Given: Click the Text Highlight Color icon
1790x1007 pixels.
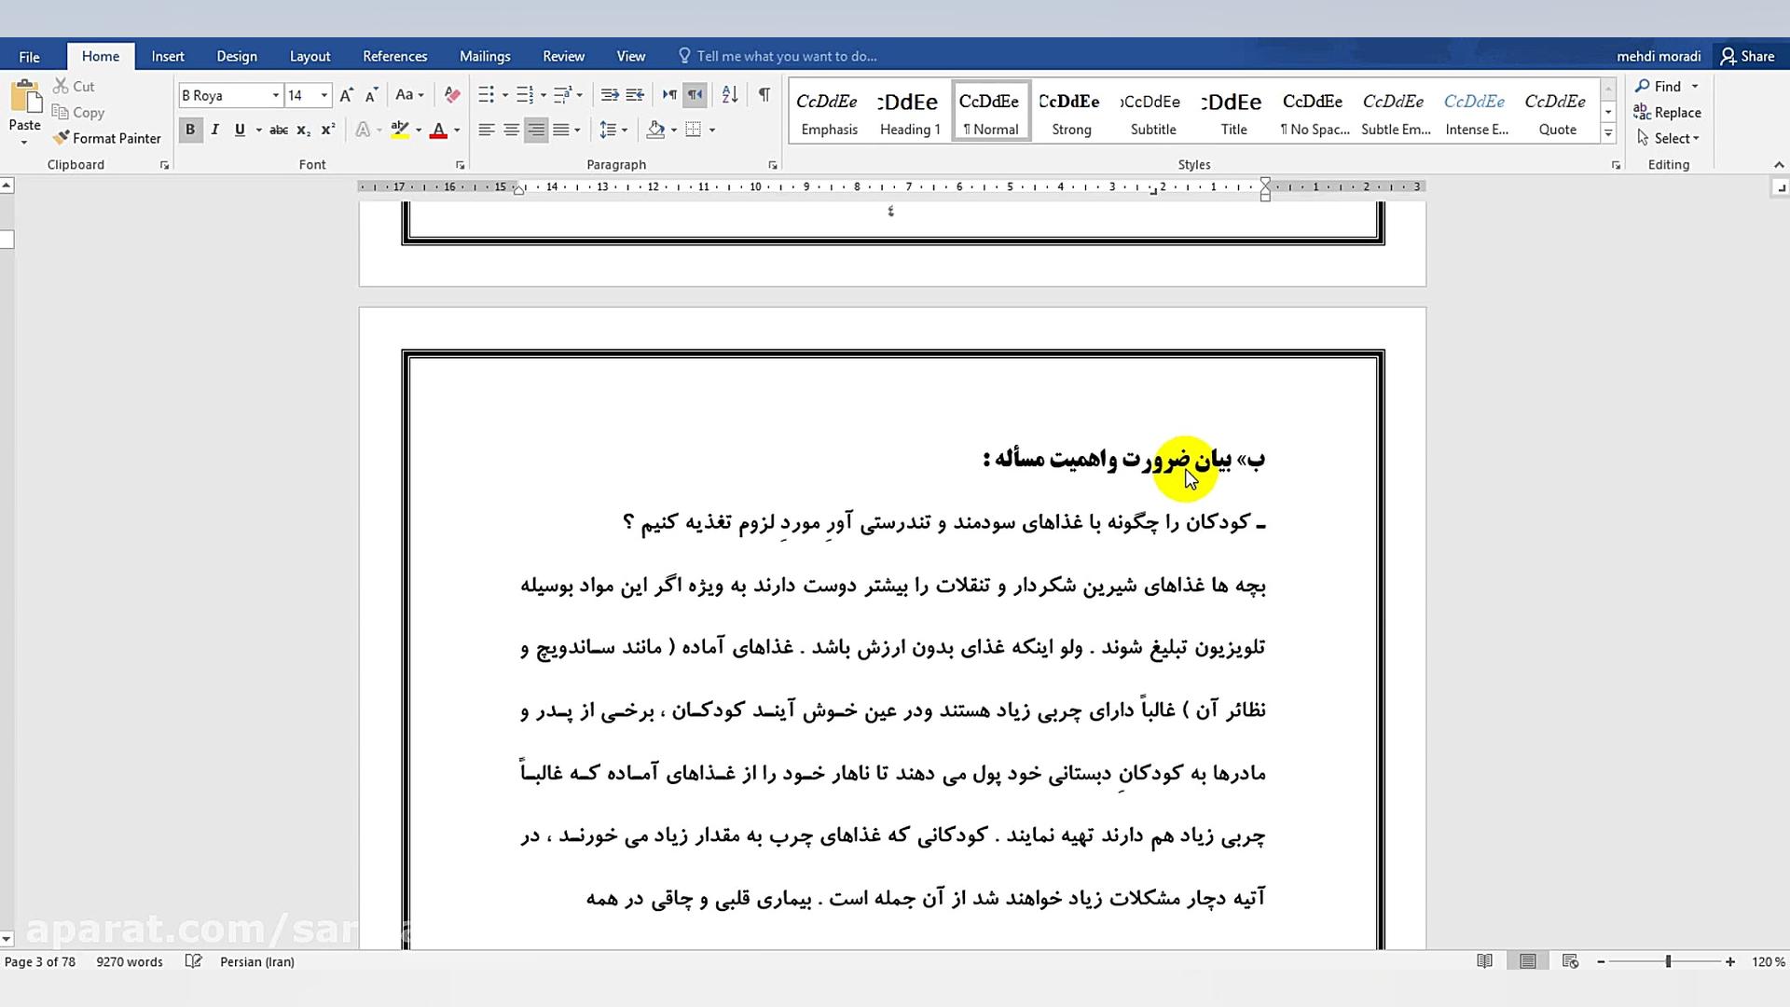Looking at the screenshot, I should tap(399, 130).
